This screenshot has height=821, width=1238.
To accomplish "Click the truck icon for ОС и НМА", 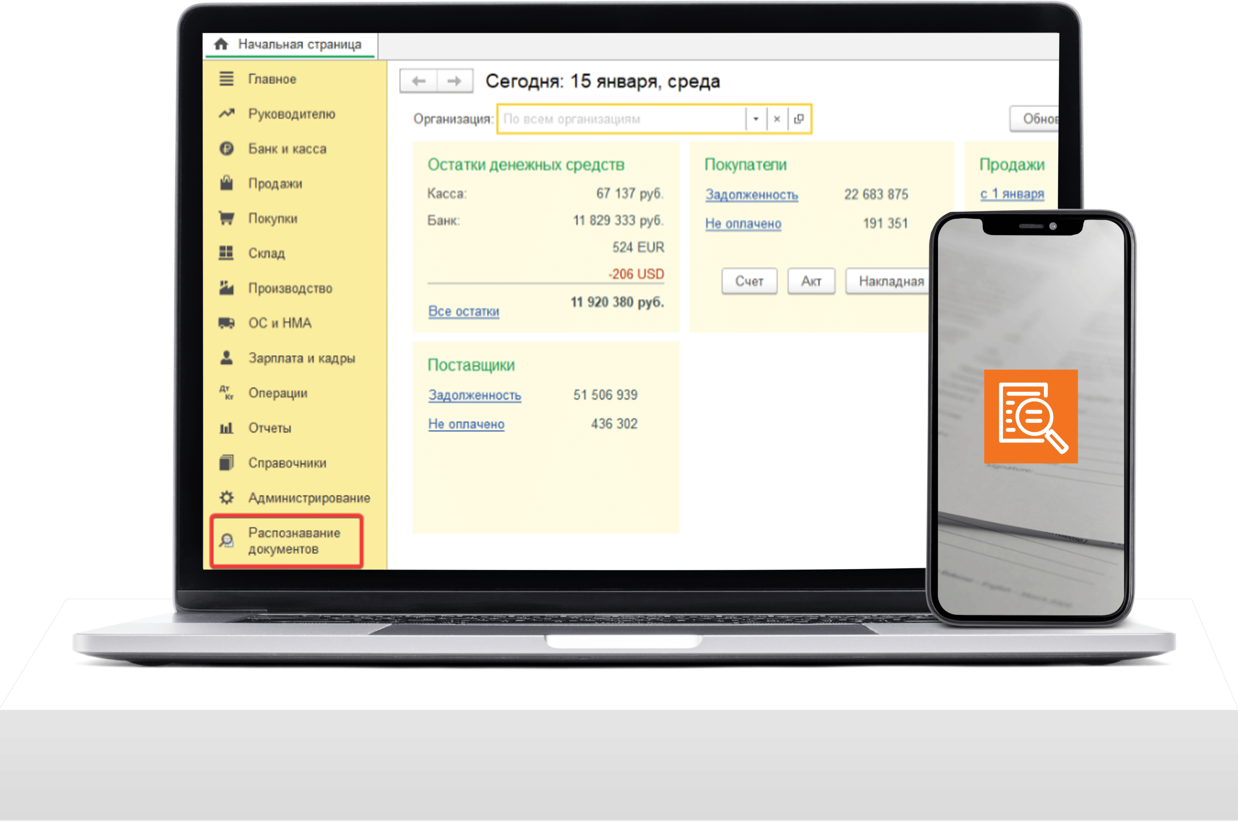I will (226, 323).
